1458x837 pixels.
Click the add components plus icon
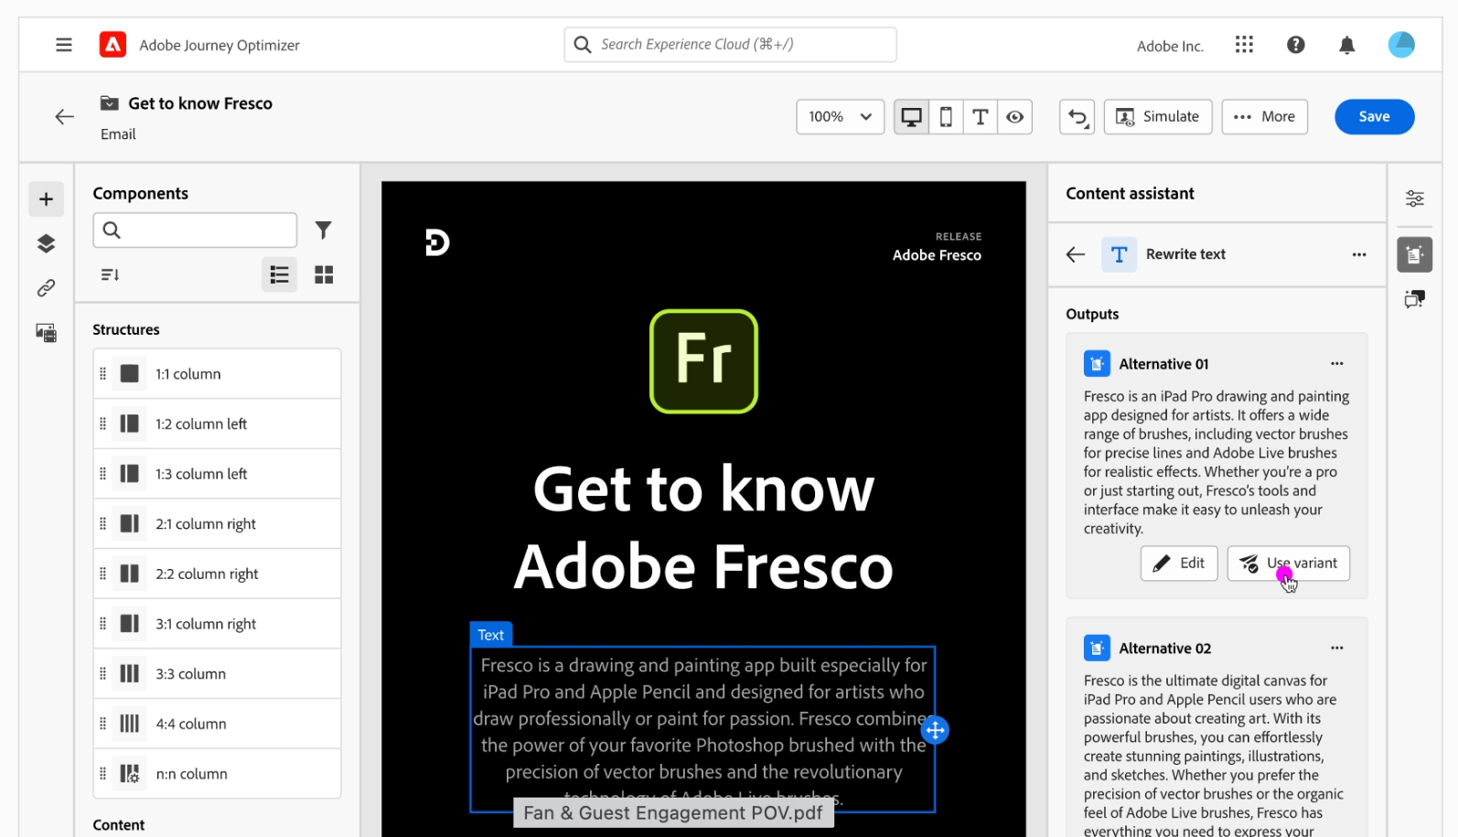point(46,199)
